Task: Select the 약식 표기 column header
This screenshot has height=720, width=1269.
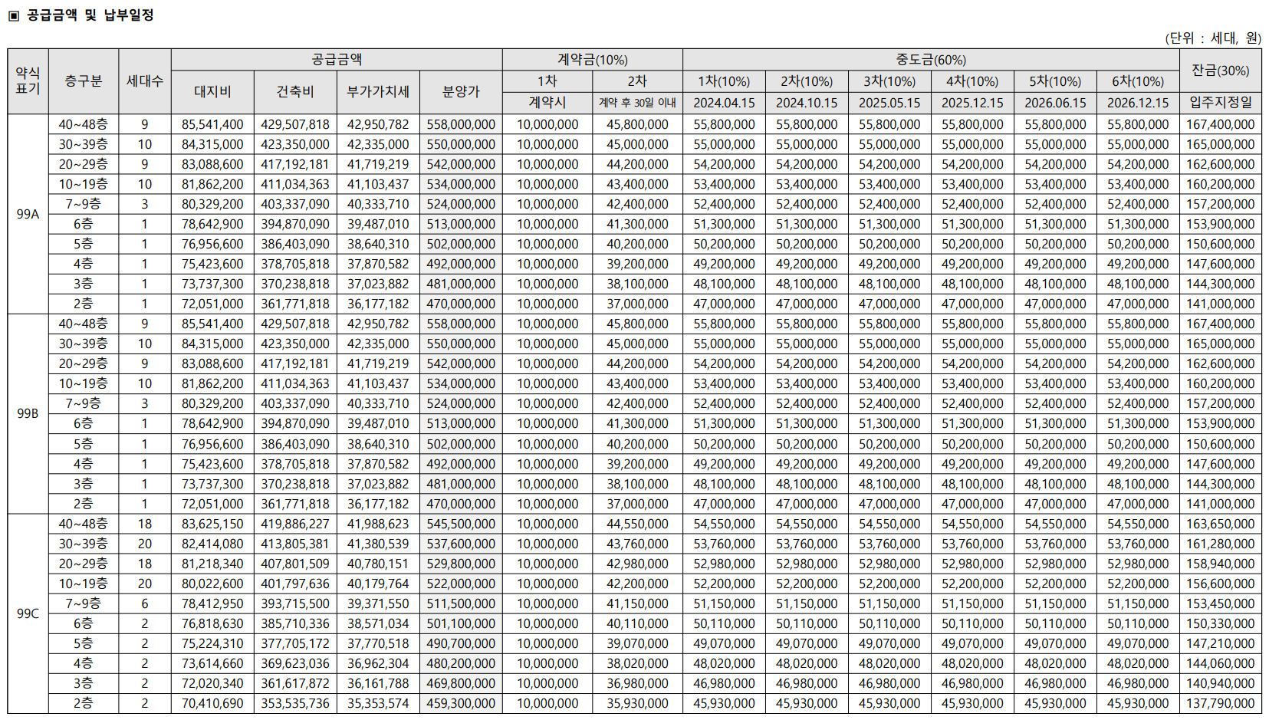Action: (28, 81)
